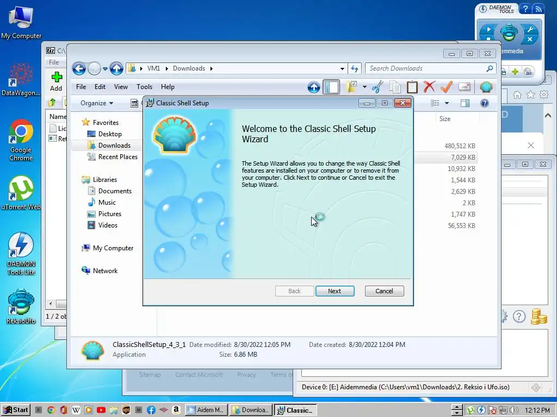
Task: Click the folder options toolbar icon
Action: 351,87
